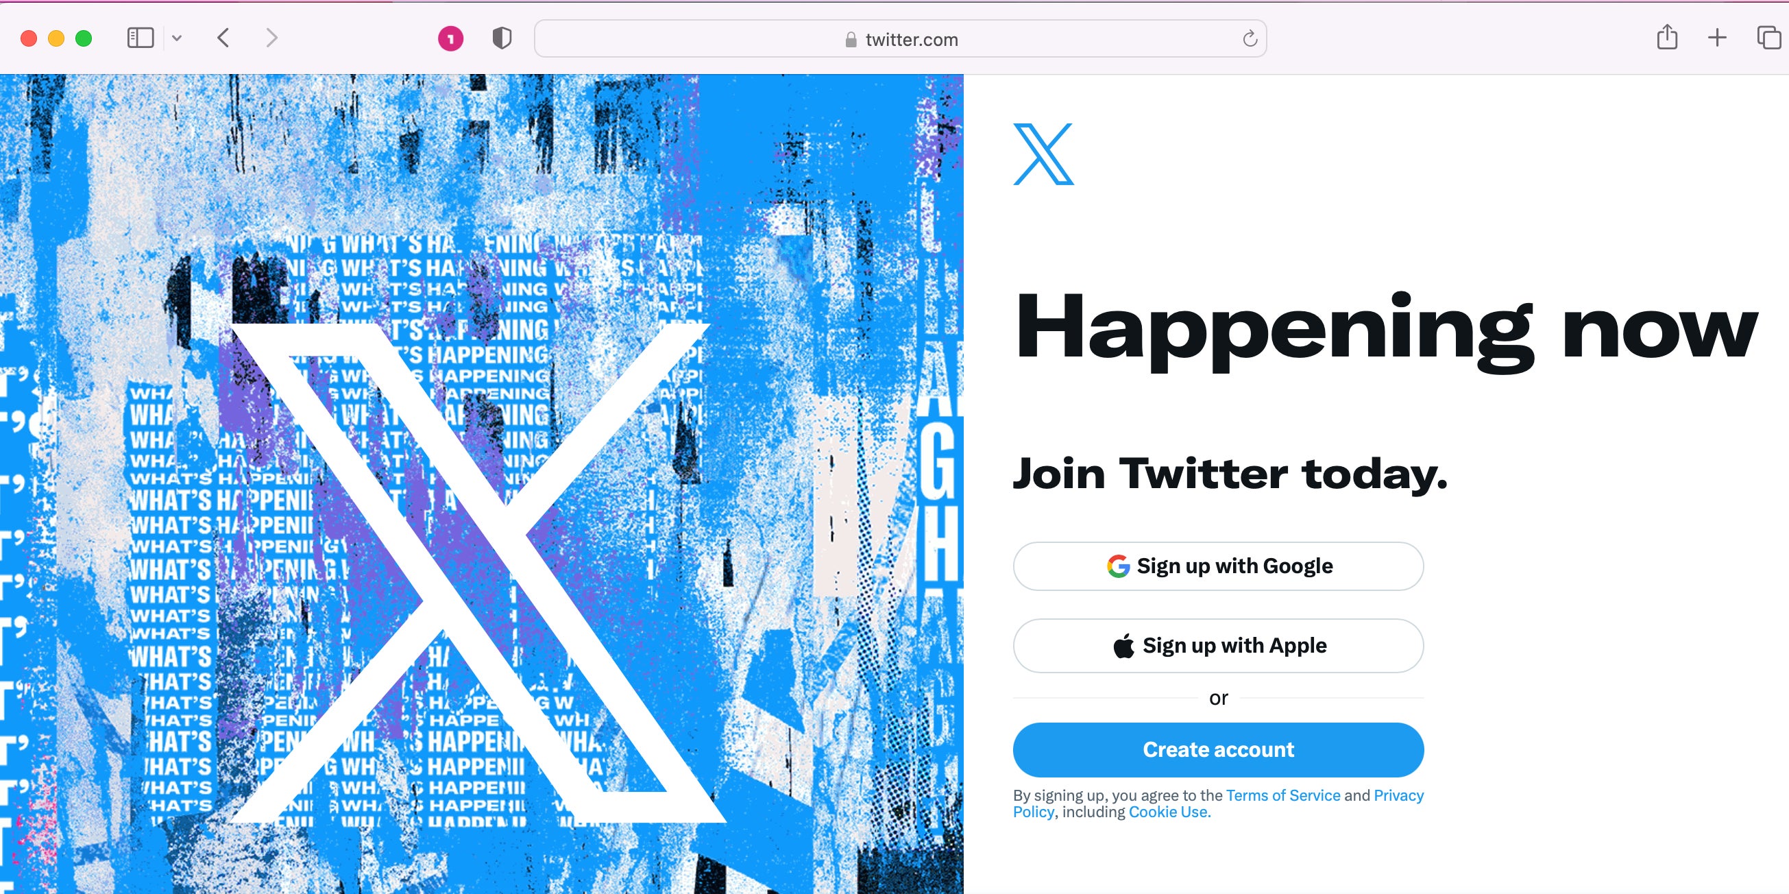Toggle the Safari sidebar icon

[141, 38]
